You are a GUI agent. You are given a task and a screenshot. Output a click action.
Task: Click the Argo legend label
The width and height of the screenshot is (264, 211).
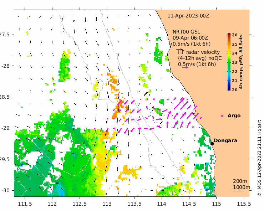tap(234, 115)
